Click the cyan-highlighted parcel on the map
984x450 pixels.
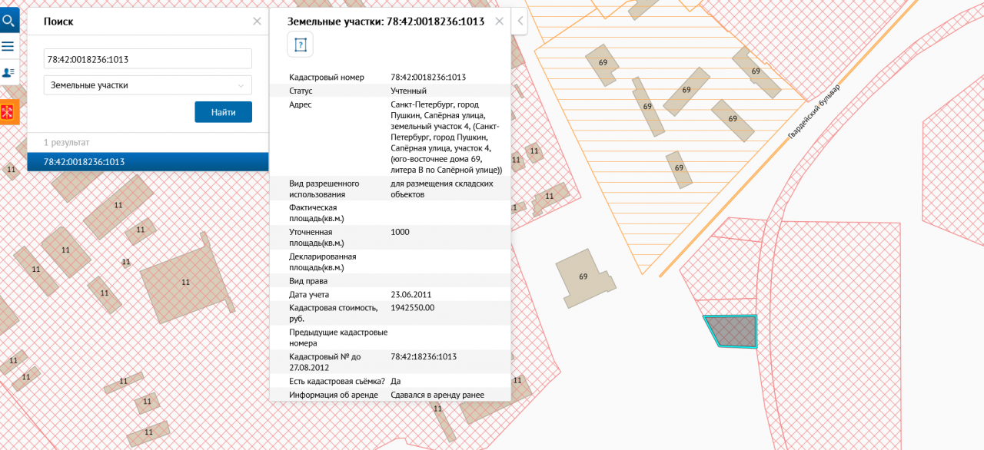[x=732, y=332]
